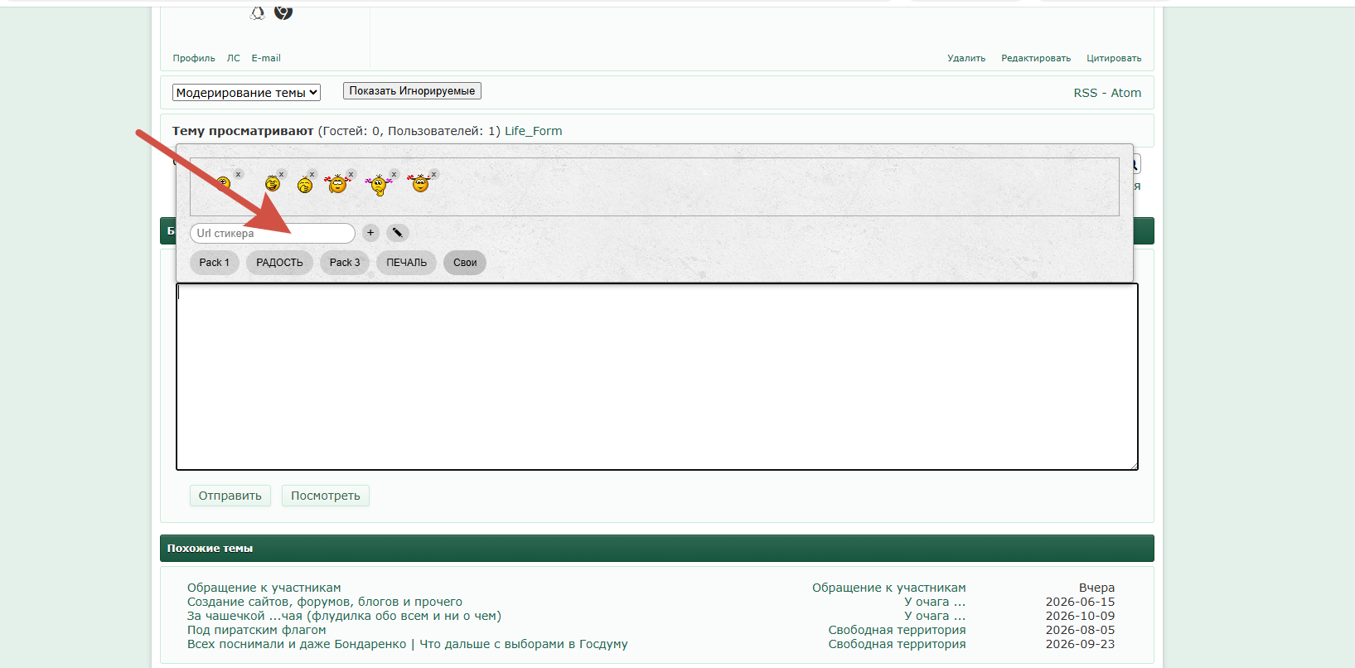The height and width of the screenshot is (668, 1355).
Task: Remove the last sticker in the row with its x
Action: coord(433,174)
